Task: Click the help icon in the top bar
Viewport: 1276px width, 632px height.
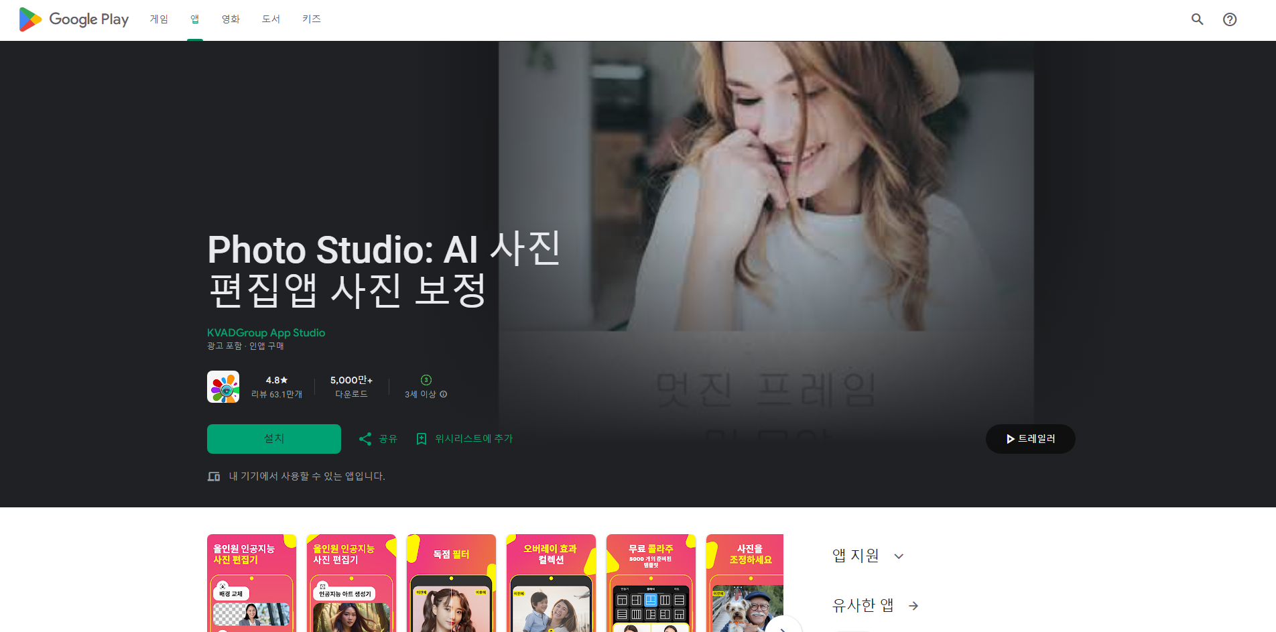Action: pyautogui.click(x=1230, y=19)
